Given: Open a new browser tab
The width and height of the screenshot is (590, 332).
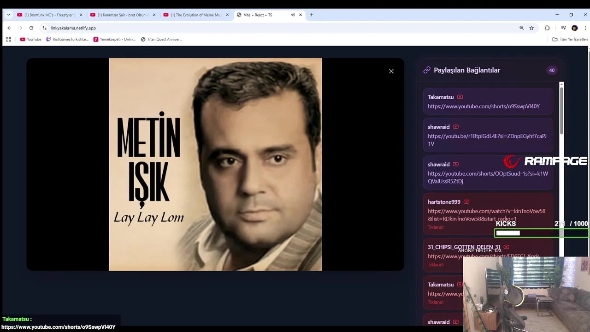Looking at the screenshot, I should click(x=312, y=15).
